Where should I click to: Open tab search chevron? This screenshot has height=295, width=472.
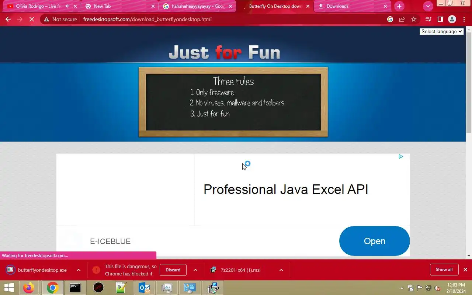point(428,6)
